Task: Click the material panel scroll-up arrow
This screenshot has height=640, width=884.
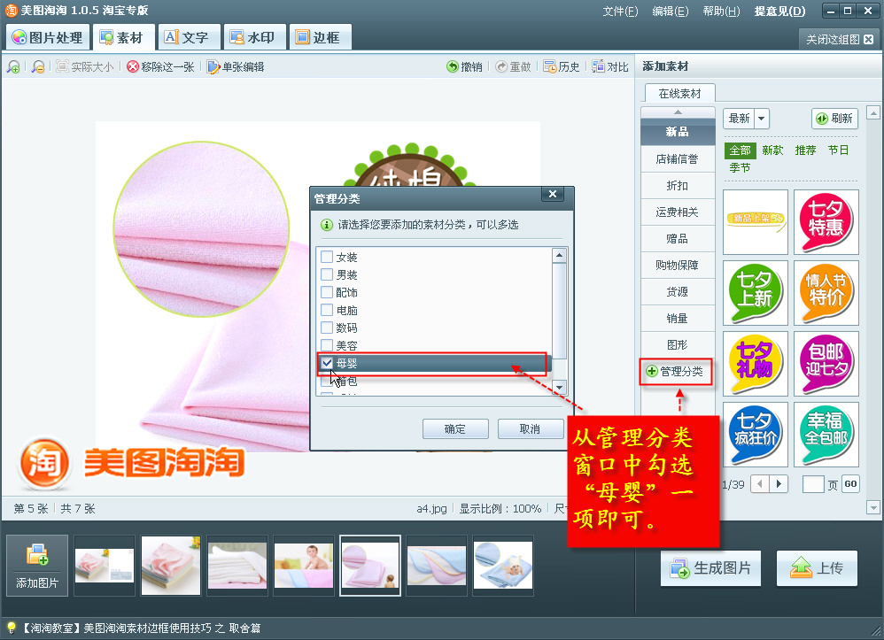Action: tap(873, 113)
